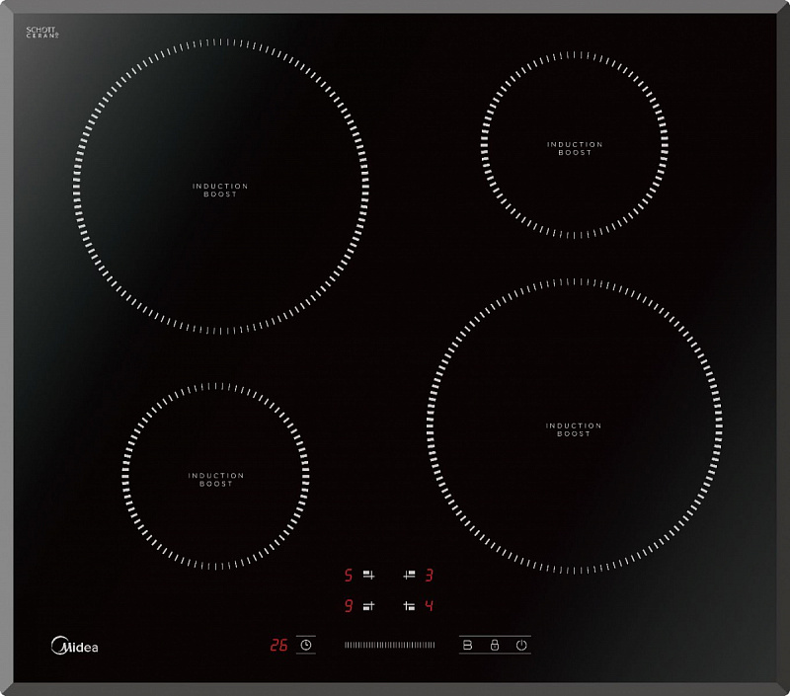
Task: Tap the red timer value '26'
Action: click(279, 645)
